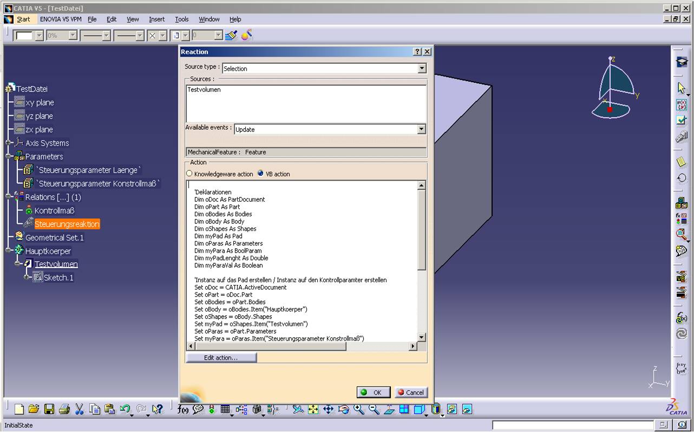Image resolution: width=694 pixels, height=432 pixels.
Task: Click Cancel in the Reaction dialog
Action: 411,393
